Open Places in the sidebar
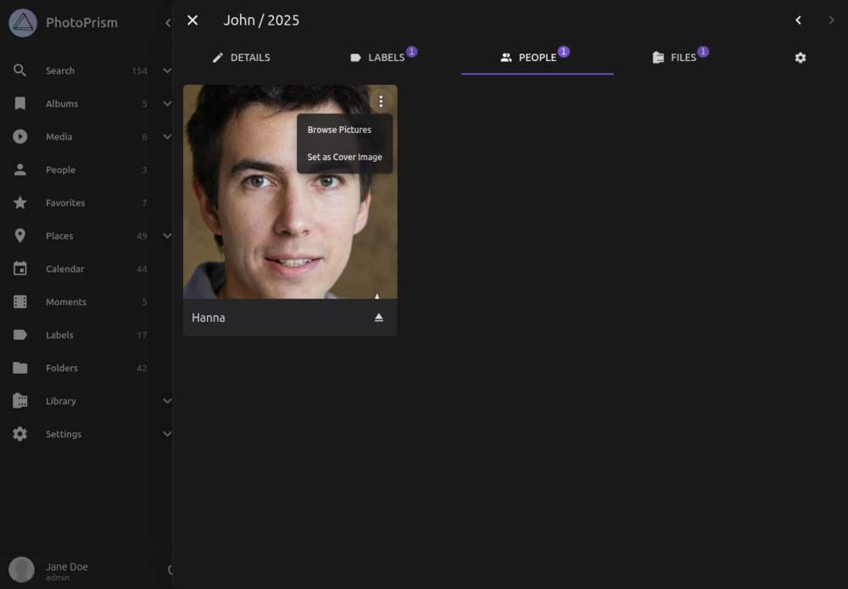Viewport: 848px width, 589px height. (59, 236)
